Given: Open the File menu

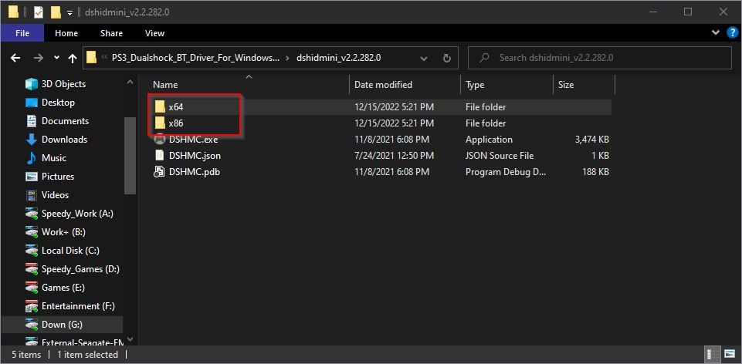Looking at the screenshot, I should 22,33.
